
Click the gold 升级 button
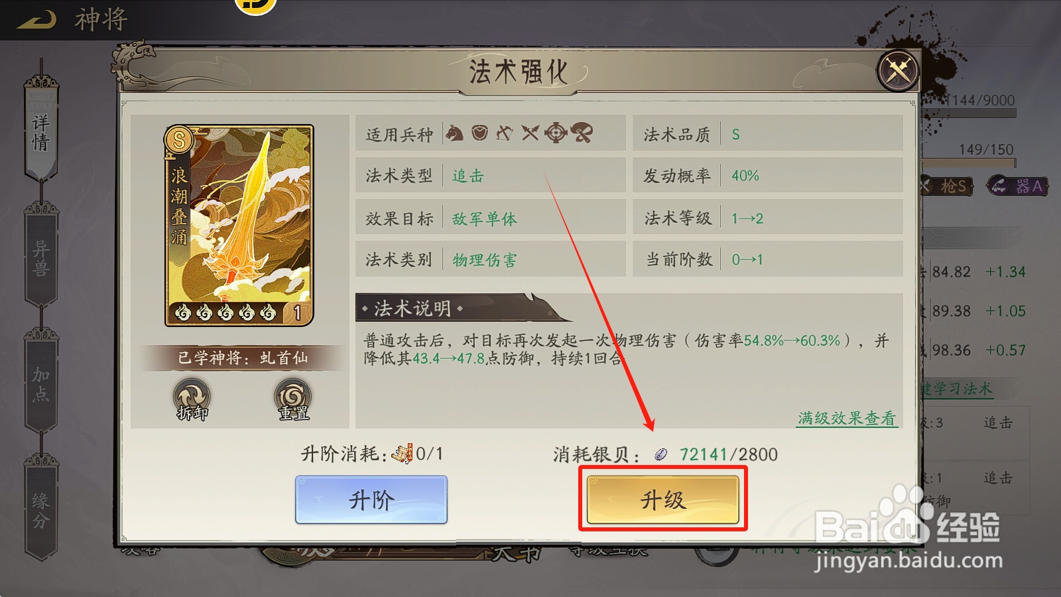[662, 499]
